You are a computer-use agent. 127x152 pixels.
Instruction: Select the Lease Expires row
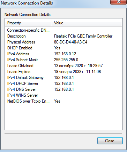63,72
